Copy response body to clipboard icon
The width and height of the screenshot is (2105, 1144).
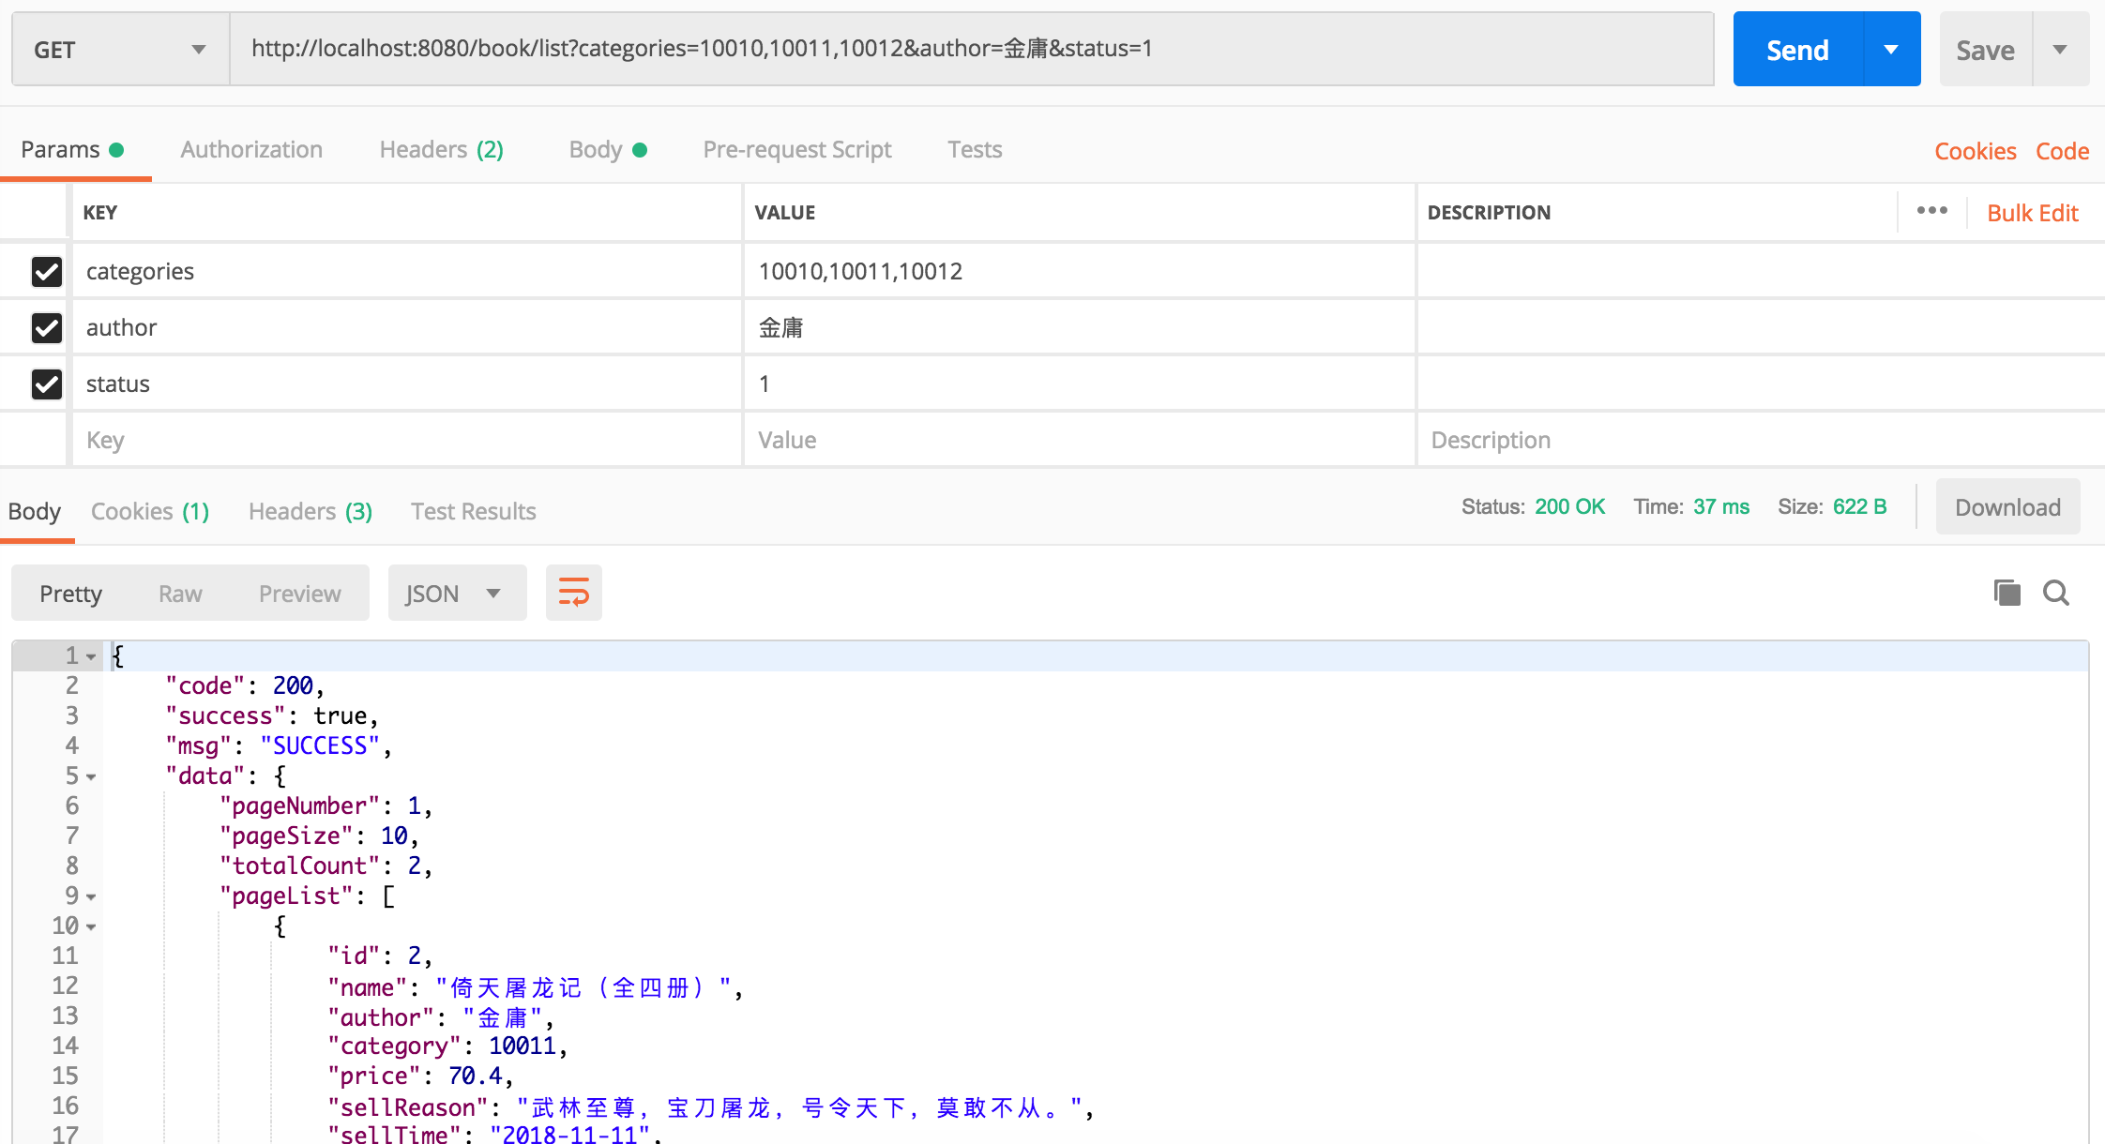click(x=2007, y=593)
